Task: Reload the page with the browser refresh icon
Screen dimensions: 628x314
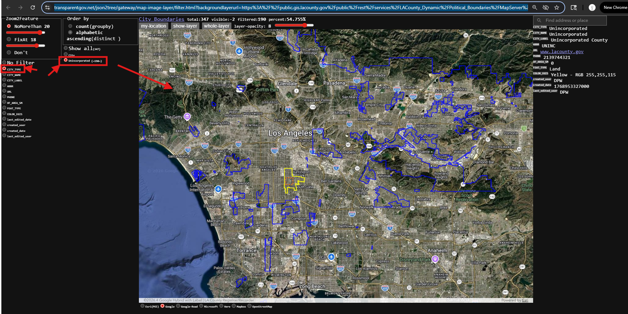Action: (x=33, y=7)
